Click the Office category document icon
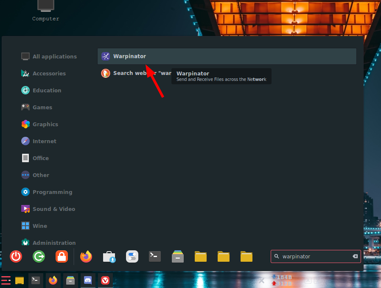The image size is (381, 288). 25,158
